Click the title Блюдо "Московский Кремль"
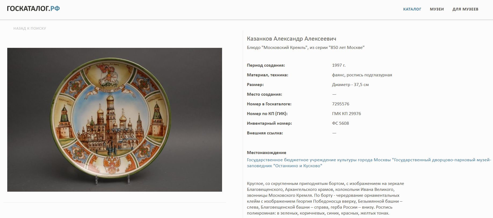493x218 pixels. 306,48
